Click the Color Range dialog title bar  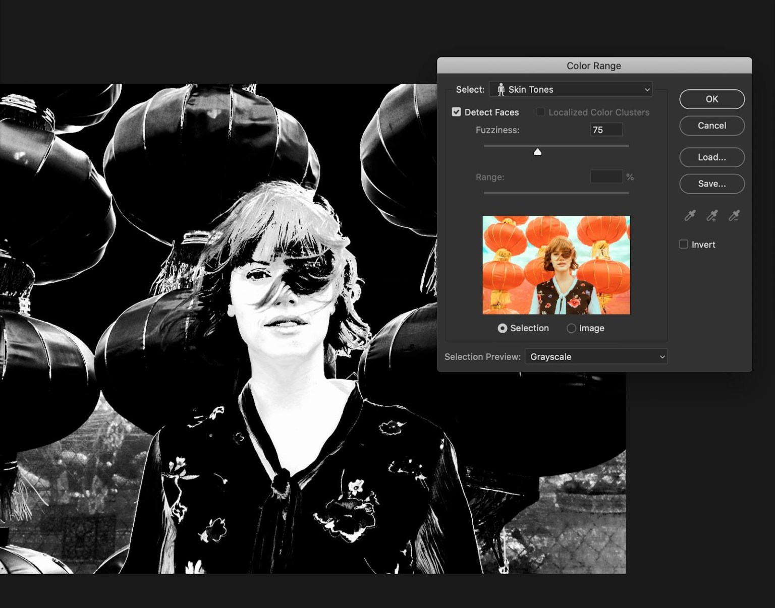(594, 66)
